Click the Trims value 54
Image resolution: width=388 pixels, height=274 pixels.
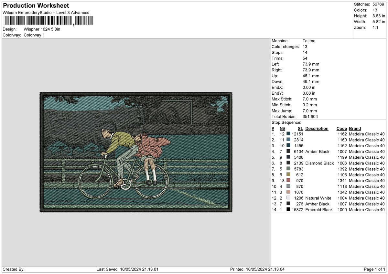[x=305, y=58]
